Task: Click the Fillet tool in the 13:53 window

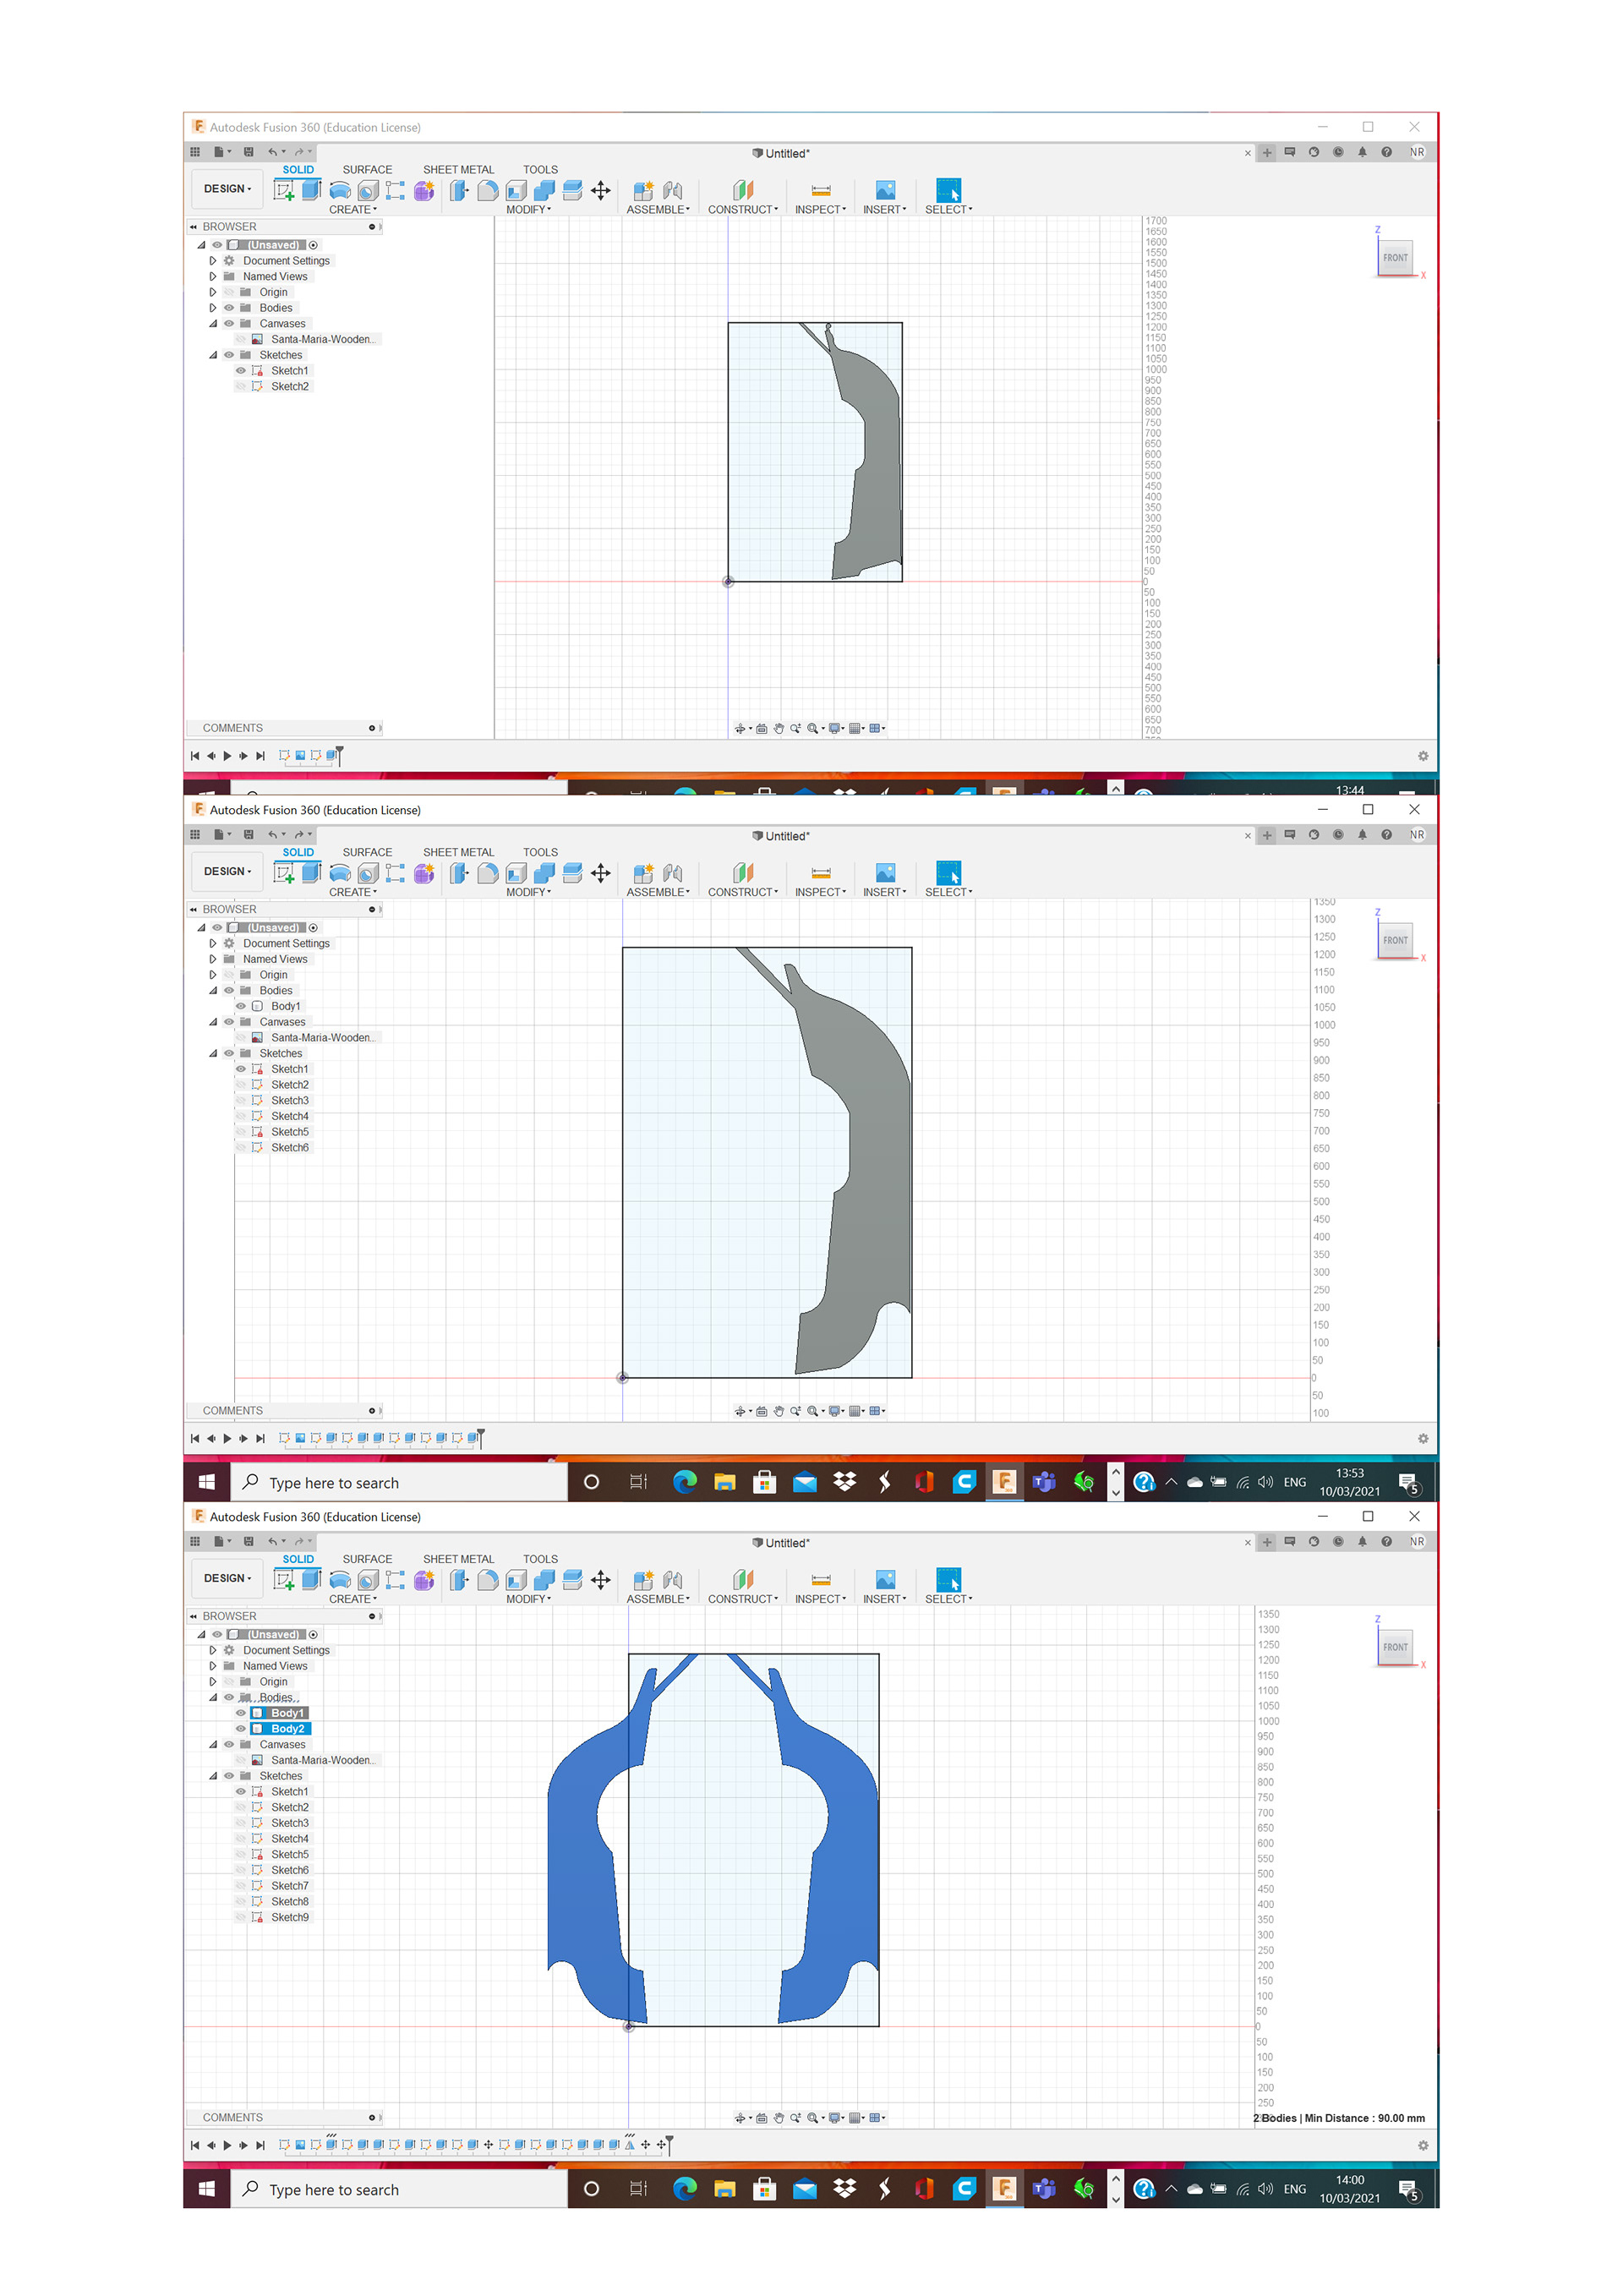Action: [488, 873]
